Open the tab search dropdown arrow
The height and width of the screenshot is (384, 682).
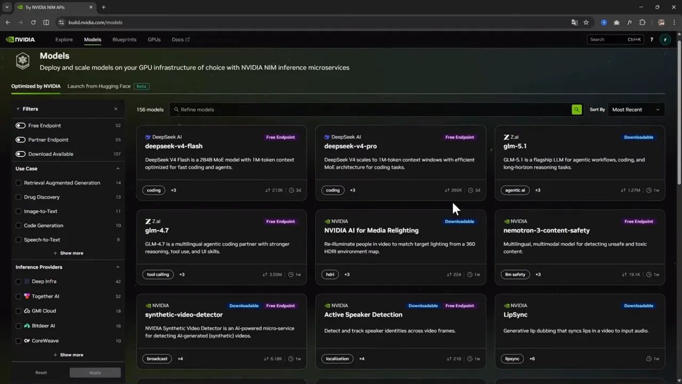tap(7, 7)
